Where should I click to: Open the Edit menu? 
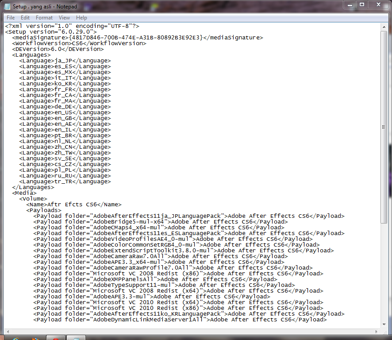(25, 18)
